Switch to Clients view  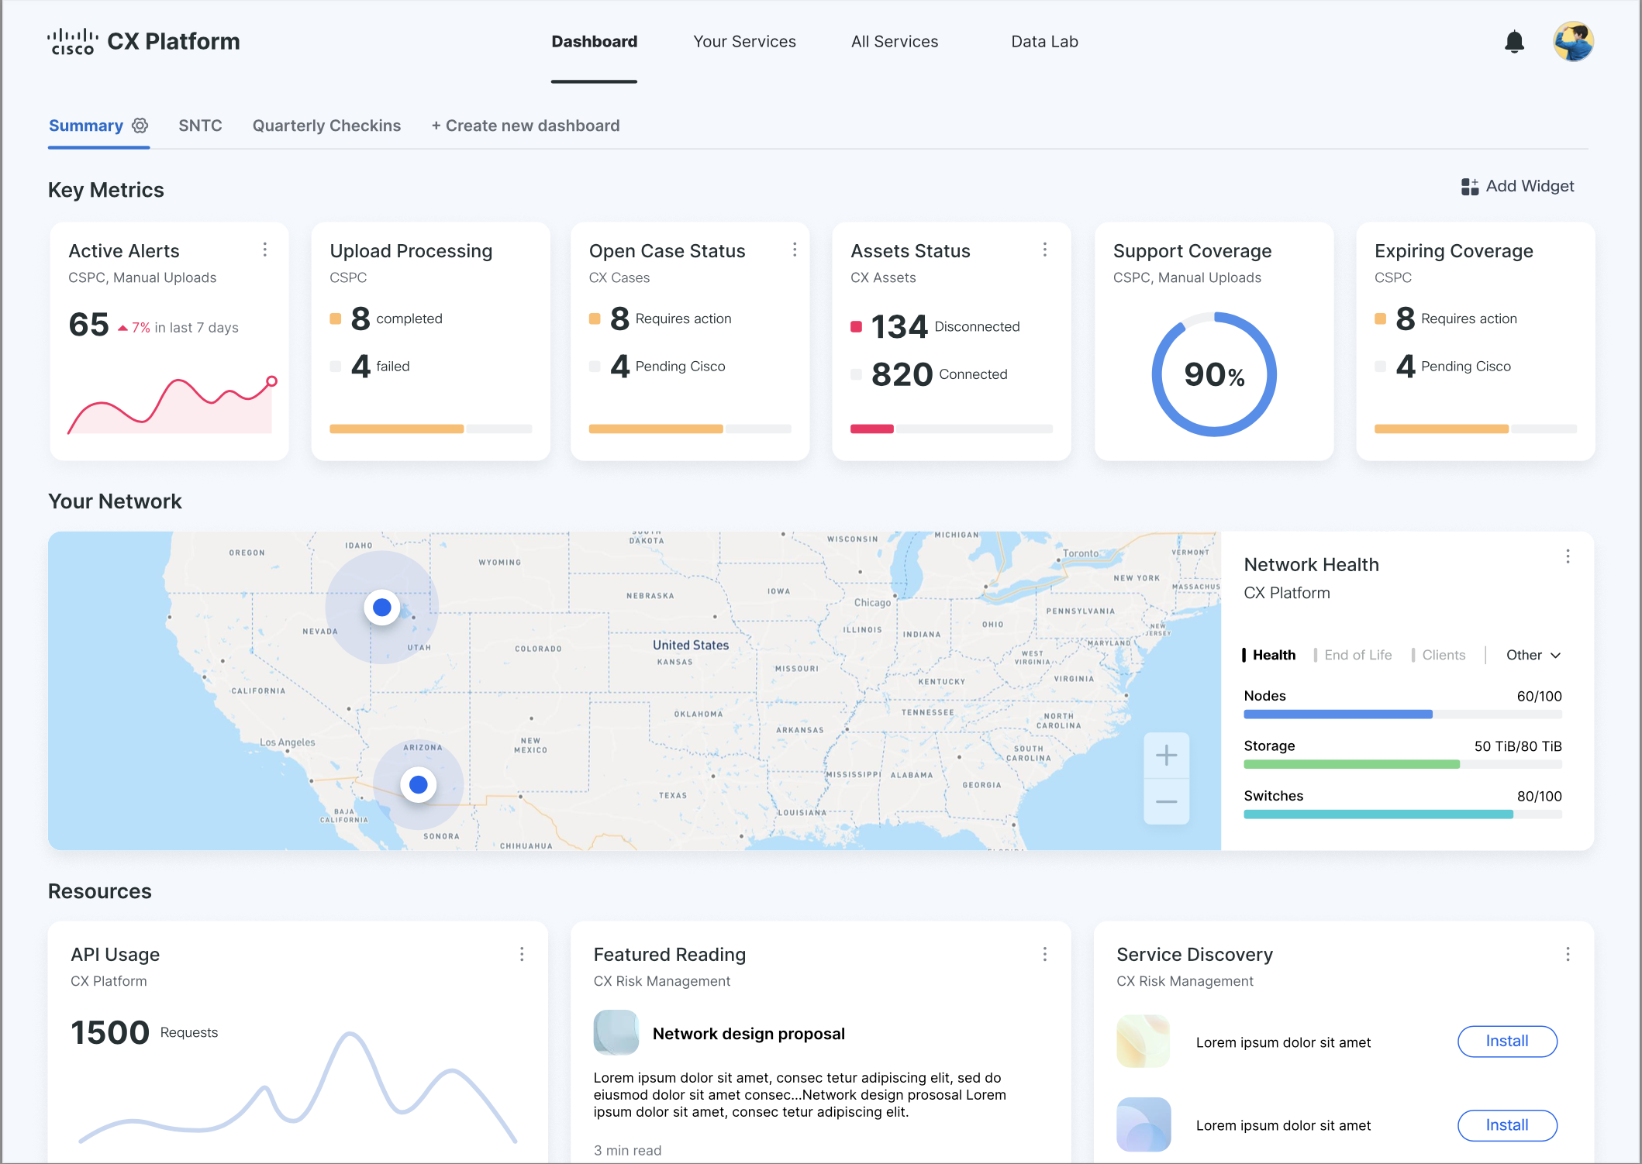(1443, 655)
